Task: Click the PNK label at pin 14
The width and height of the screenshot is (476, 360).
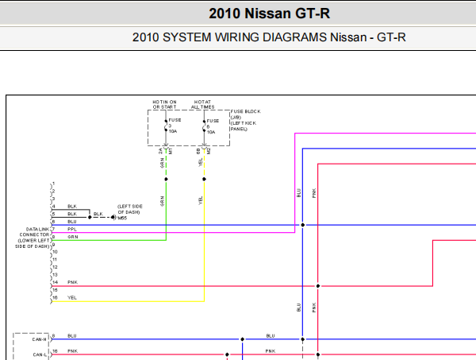Action: pos(72,282)
